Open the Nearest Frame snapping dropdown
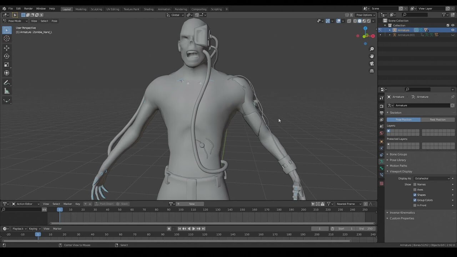 pos(349,204)
